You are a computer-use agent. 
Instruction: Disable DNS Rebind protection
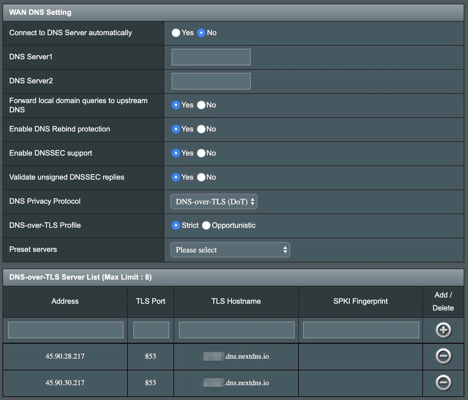click(x=201, y=129)
